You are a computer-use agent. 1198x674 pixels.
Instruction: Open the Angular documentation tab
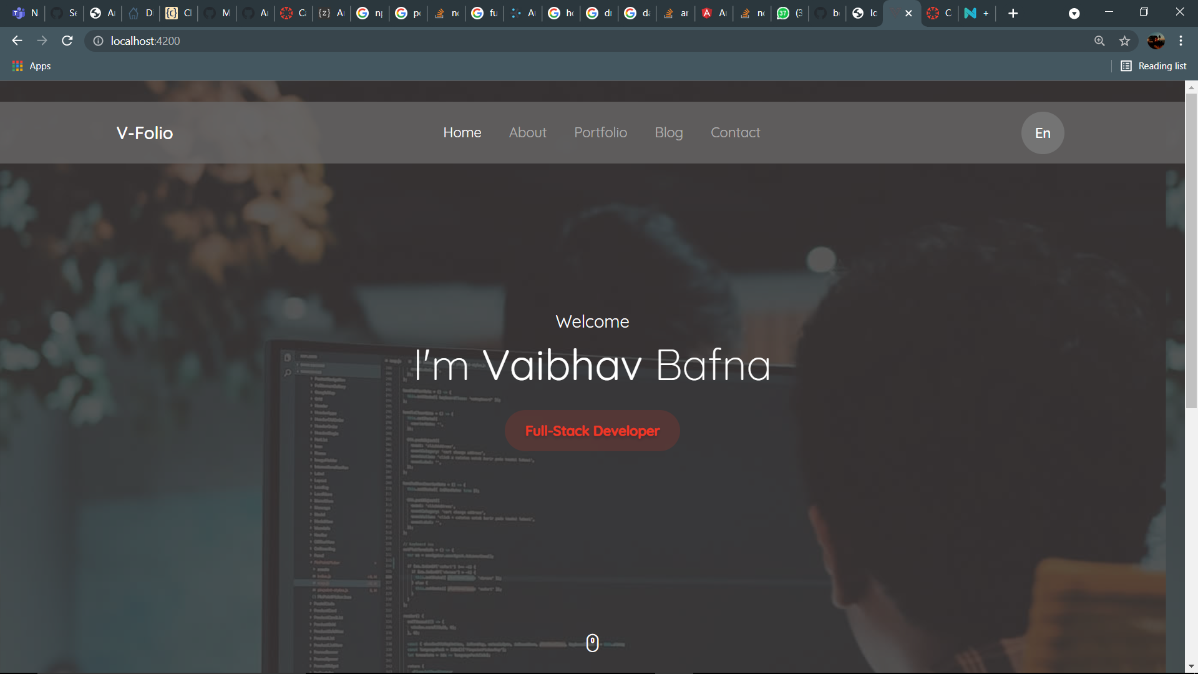point(713,12)
